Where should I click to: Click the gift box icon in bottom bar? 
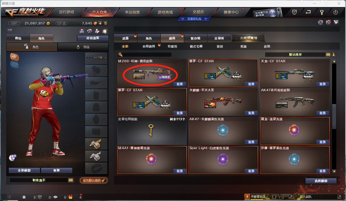70,197
